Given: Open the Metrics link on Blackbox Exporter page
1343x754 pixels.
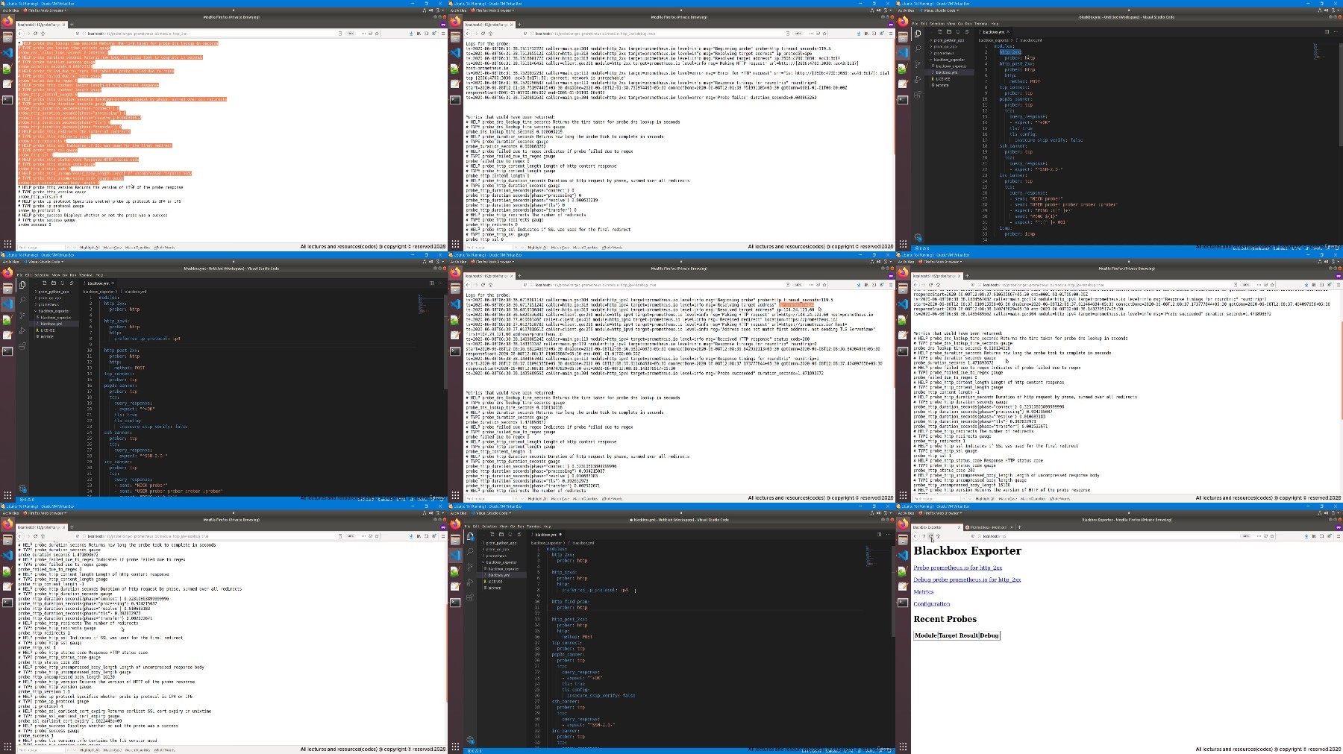Looking at the screenshot, I should [x=923, y=591].
